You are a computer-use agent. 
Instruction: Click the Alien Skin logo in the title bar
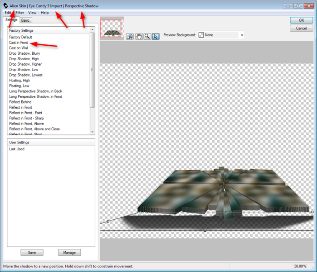[5, 6]
